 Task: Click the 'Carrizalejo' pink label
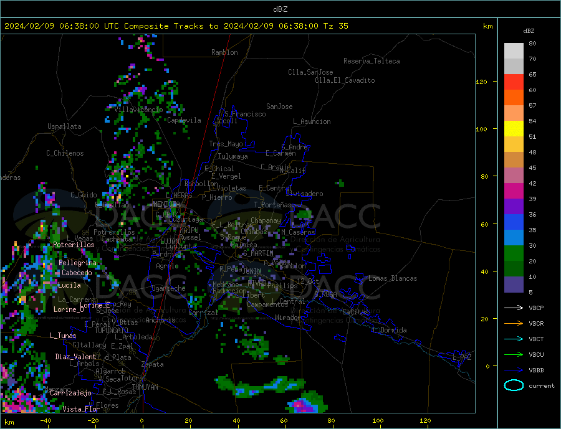[70, 394]
